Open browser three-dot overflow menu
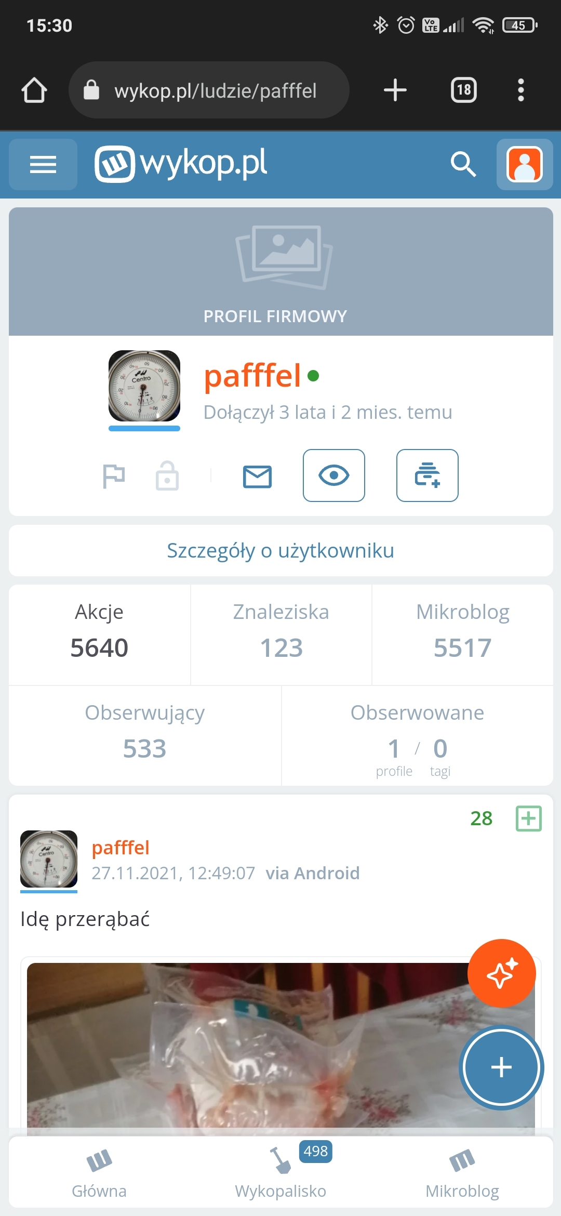The width and height of the screenshot is (561, 1216). [520, 90]
